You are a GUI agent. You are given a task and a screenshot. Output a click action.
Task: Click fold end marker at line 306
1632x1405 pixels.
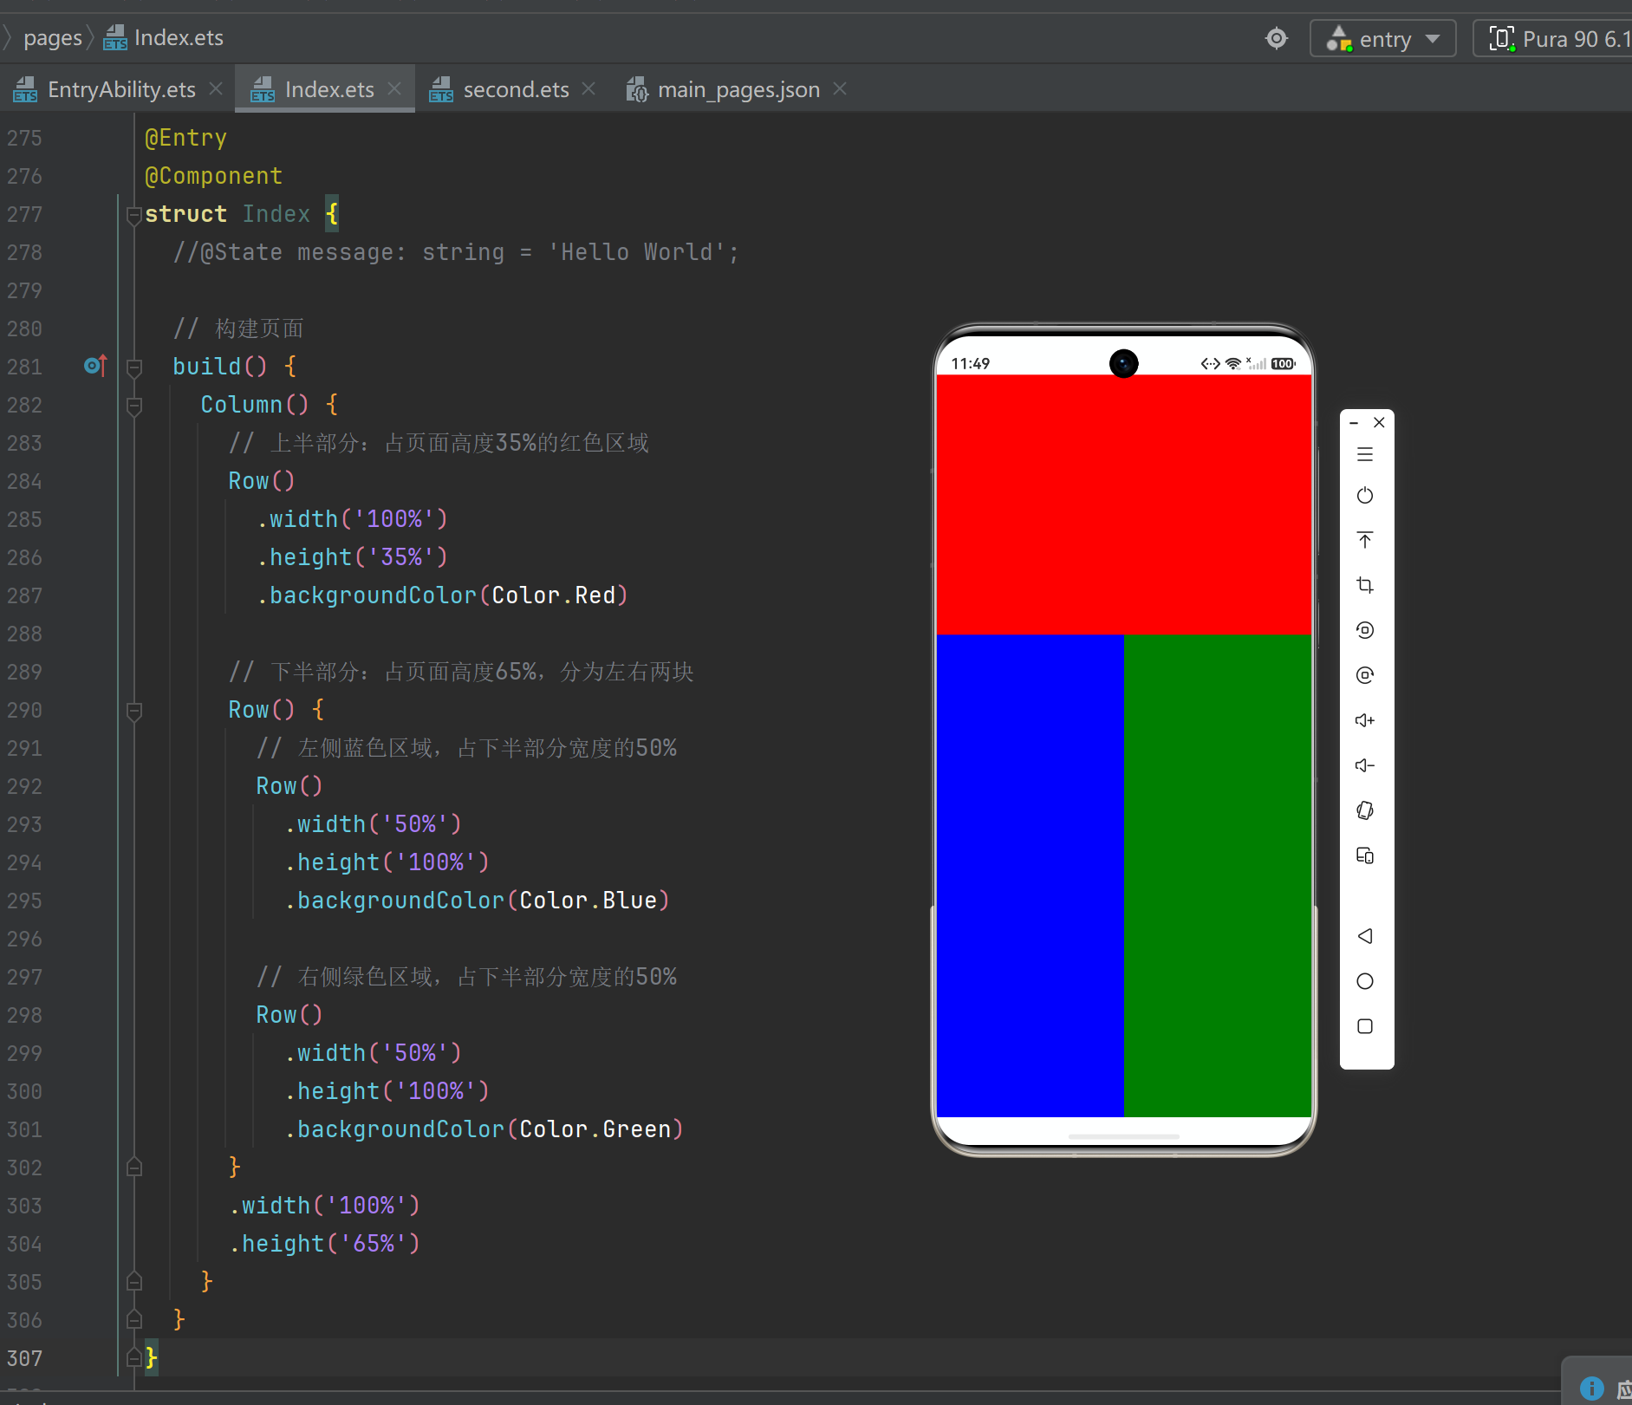click(133, 1320)
